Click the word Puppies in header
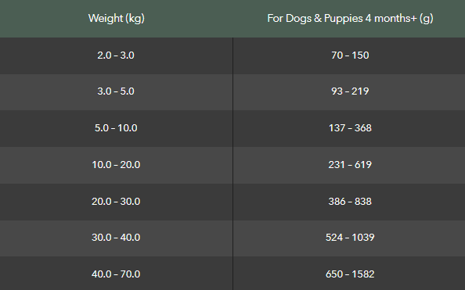Image resolution: width=465 pixels, height=290 pixels. click(344, 18)
